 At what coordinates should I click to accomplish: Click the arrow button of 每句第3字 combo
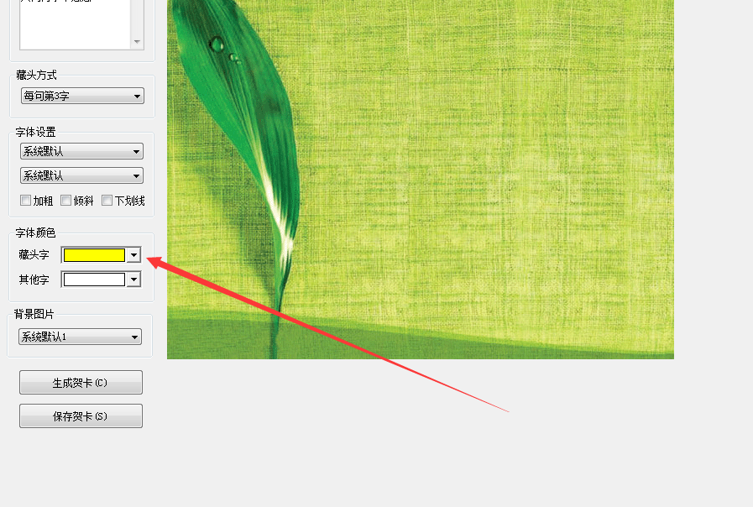click(137, 96)
